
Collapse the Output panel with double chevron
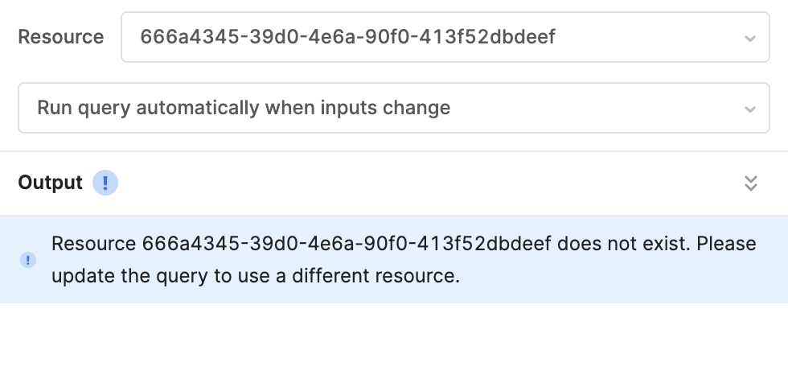(750, 183)
